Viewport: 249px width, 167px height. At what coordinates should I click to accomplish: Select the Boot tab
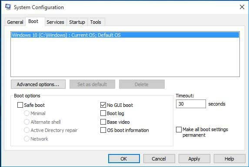33,21
